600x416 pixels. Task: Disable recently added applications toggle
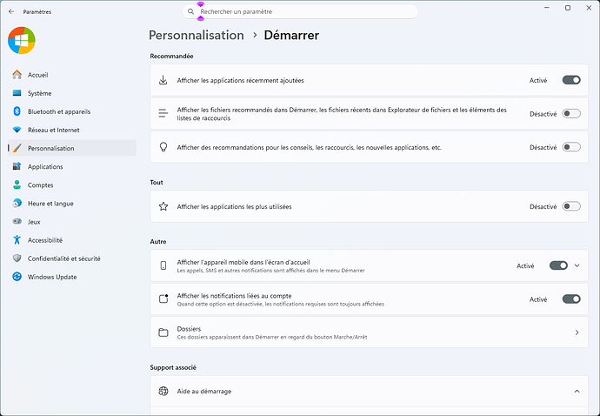pyautogui.click(x=571, y=80)
